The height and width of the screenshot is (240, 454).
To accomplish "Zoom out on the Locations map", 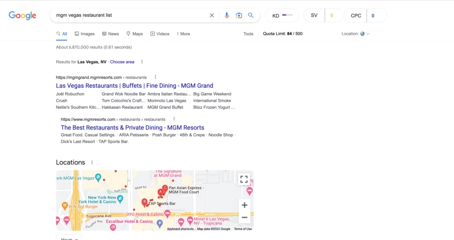I will 244,217.
